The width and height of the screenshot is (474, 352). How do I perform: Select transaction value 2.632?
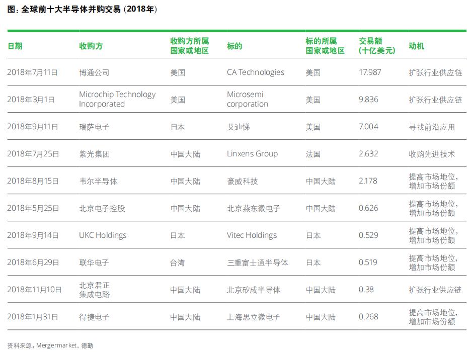pos(368,154)
